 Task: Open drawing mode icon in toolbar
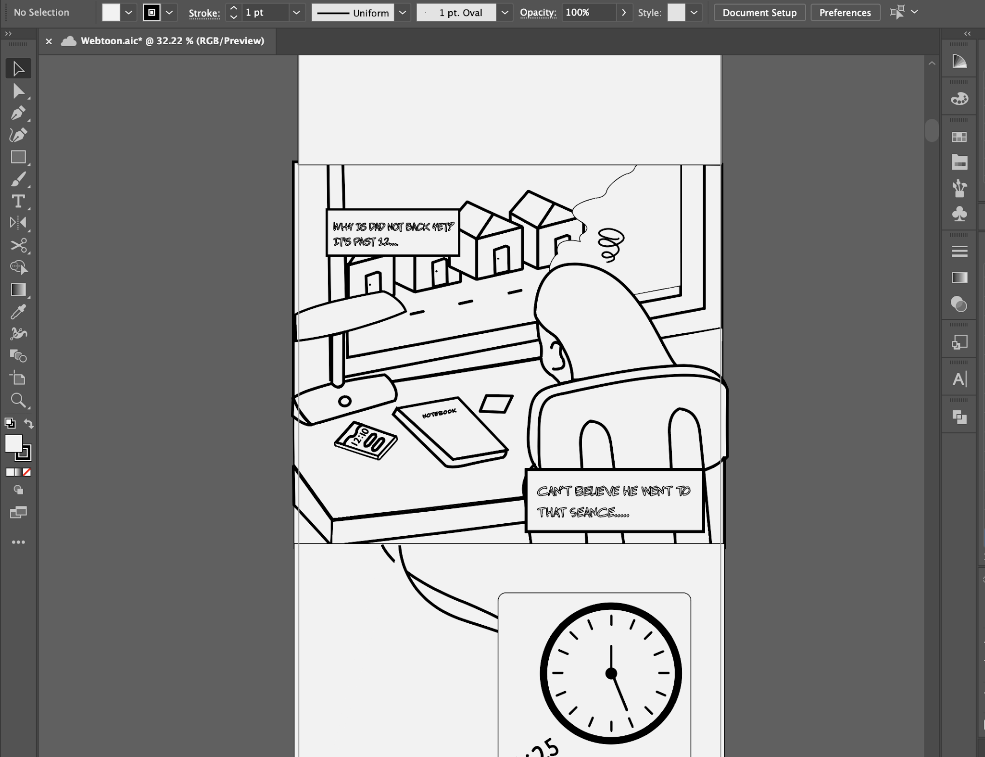[x=18, y=490]
